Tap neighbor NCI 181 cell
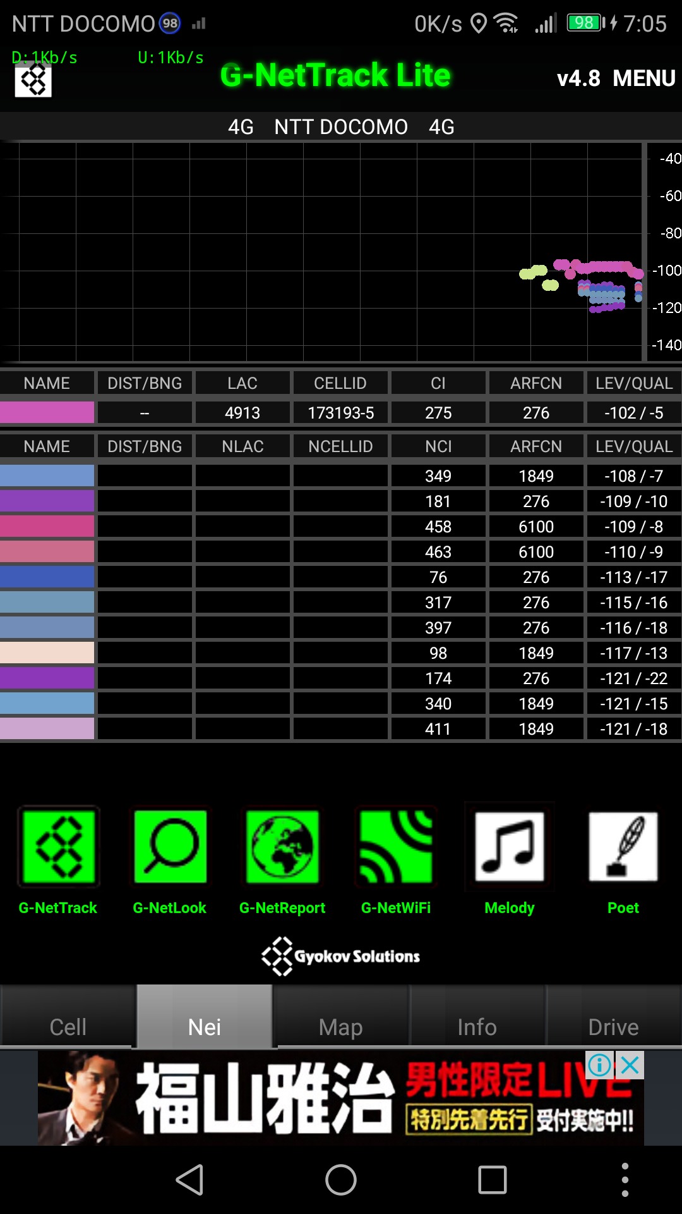This screenshot has width=682, height=1214. pyautogui.click(x=438, y=501)
